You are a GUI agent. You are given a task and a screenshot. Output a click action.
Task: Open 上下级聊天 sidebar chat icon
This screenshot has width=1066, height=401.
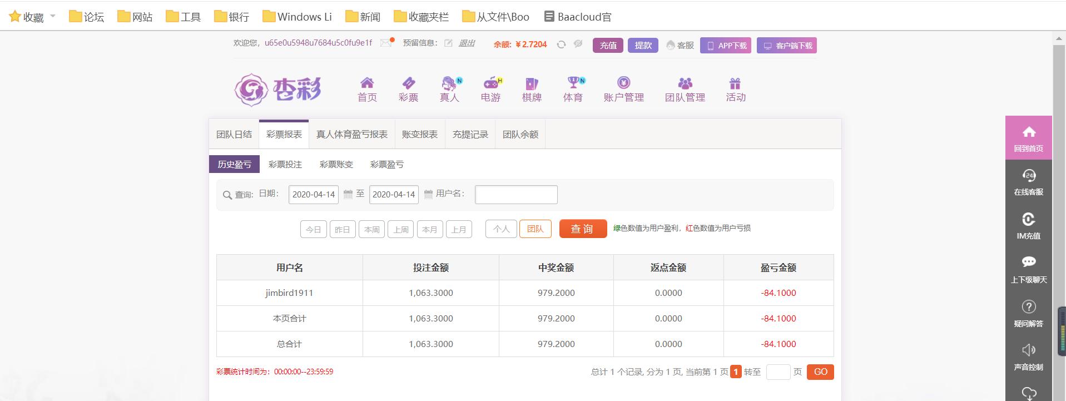[1028, 270]
